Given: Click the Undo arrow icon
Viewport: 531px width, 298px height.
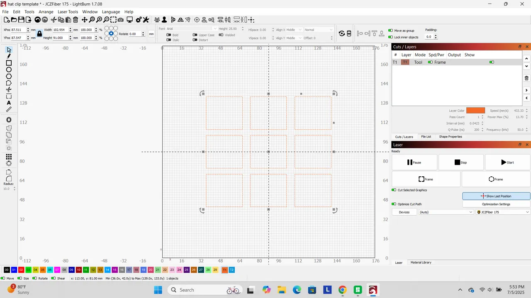Looking at the screenshot, I should 37,20.
